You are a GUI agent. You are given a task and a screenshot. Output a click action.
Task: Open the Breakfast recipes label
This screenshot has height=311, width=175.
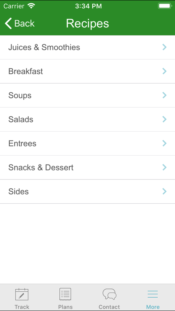25,72
